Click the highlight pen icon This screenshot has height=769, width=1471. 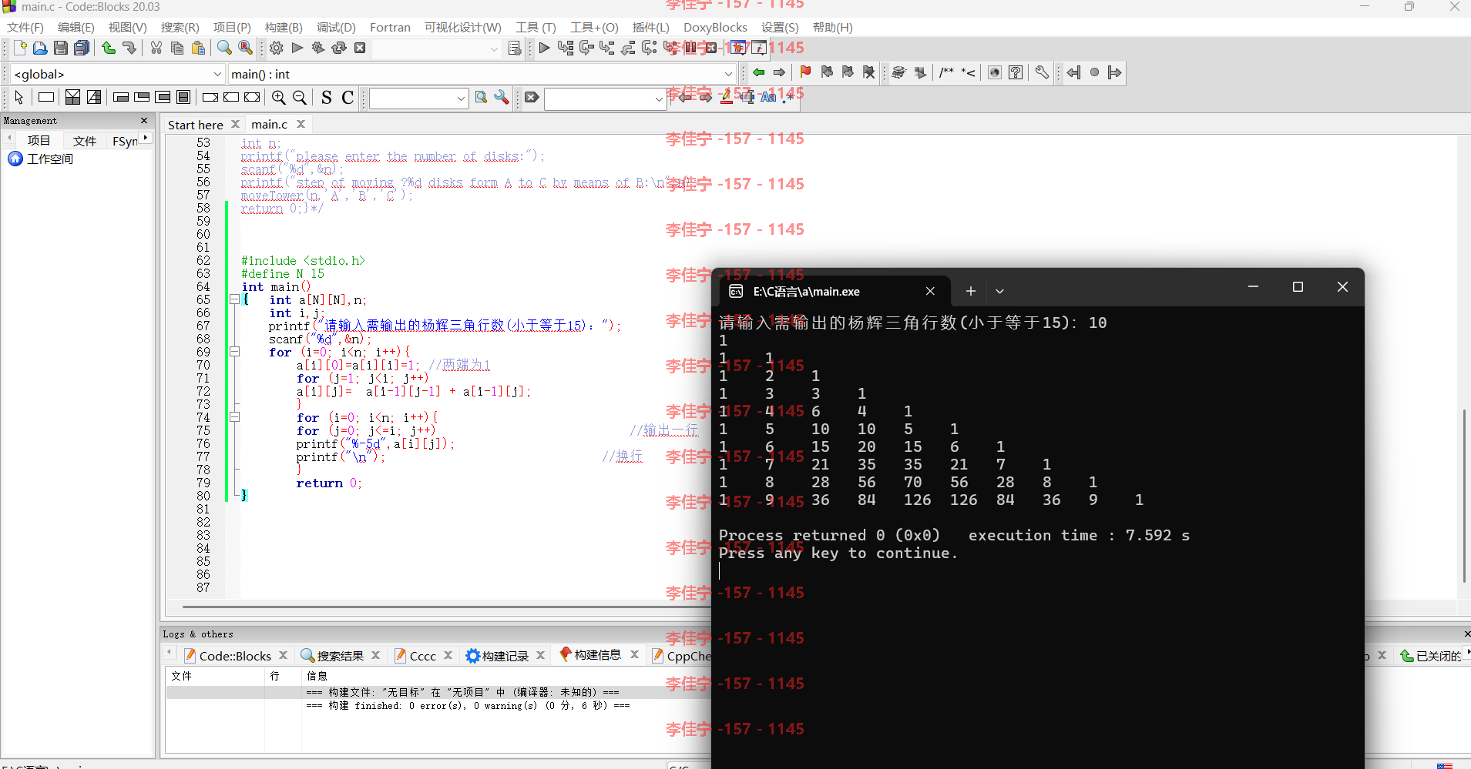(727, 97)
